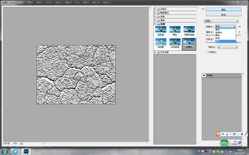Choose 砖形 (Brick) from texture list
The image size is (249, 155).
pyautogui.click(x=225, y=30)
